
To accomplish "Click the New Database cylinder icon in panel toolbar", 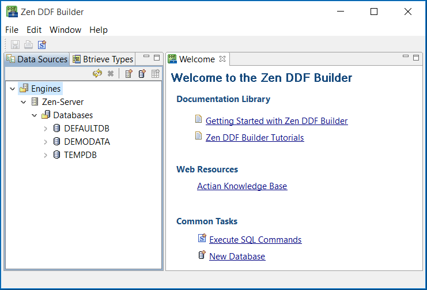I will 142,74.
